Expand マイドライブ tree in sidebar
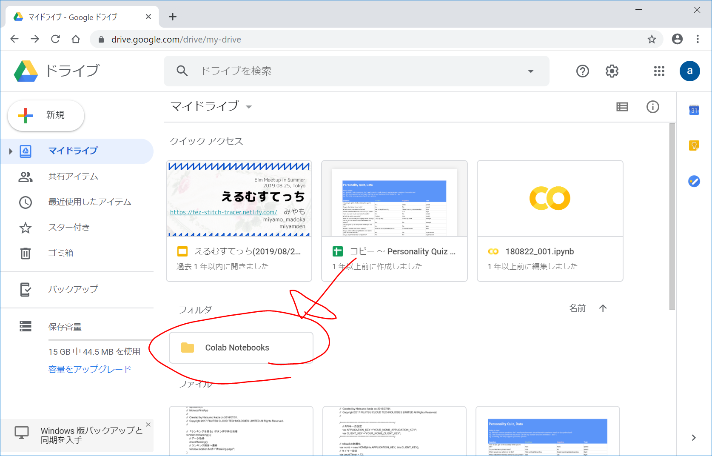712x456 pixels. click(11, 151)
